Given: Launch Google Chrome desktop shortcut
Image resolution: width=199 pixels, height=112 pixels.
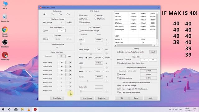Looking at the screenshot, I should [5, 31].
